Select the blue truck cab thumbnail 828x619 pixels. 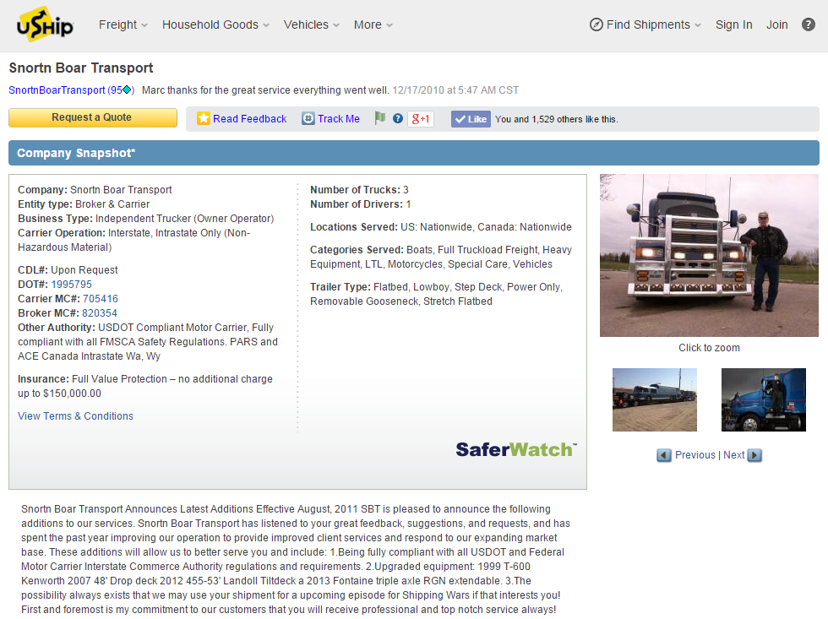pos(764,399)
